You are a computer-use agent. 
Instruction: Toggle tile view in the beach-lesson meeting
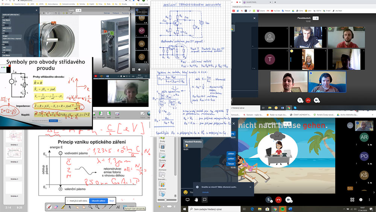click(x=352, y=200)
